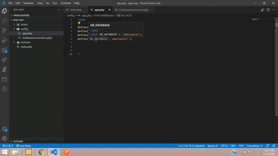The width and height of the screenshot is (278, 156).
Task: Close the app.php tab
Action: [x=109, y=10]
